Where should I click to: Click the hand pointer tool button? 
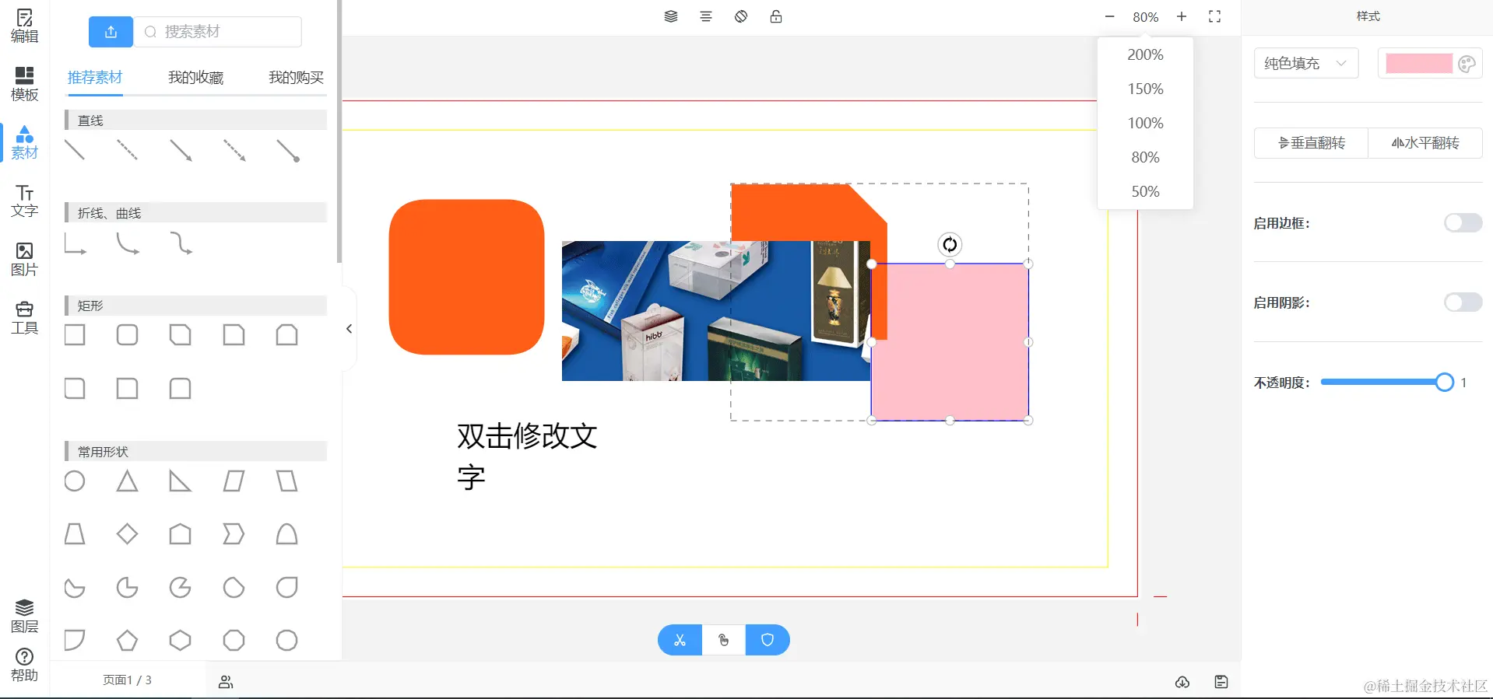[x=724, y=640]
